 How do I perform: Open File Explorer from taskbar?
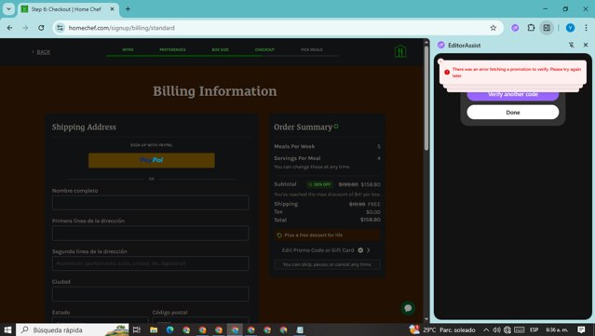point(154,329)
